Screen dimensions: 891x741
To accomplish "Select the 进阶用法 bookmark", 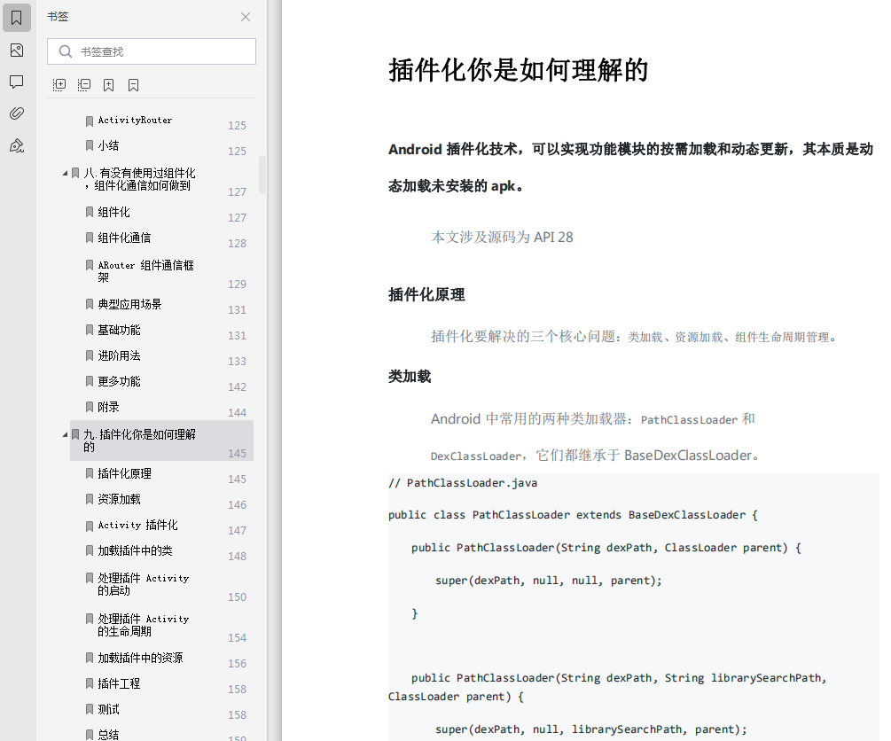I will [119, 355].
